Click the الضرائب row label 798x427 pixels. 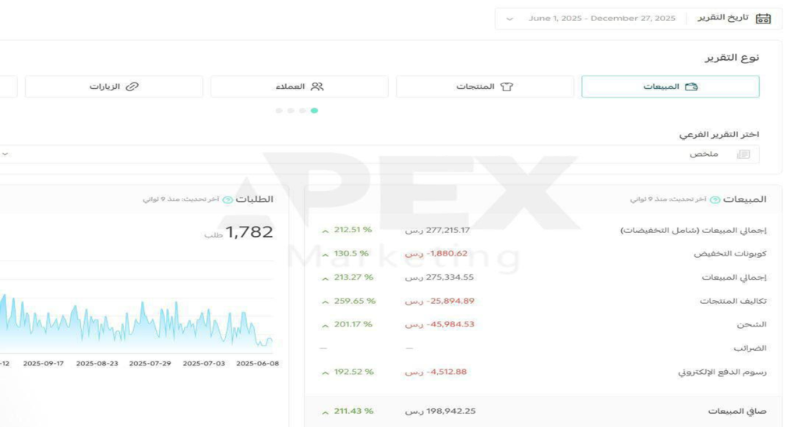pos(750,348)
